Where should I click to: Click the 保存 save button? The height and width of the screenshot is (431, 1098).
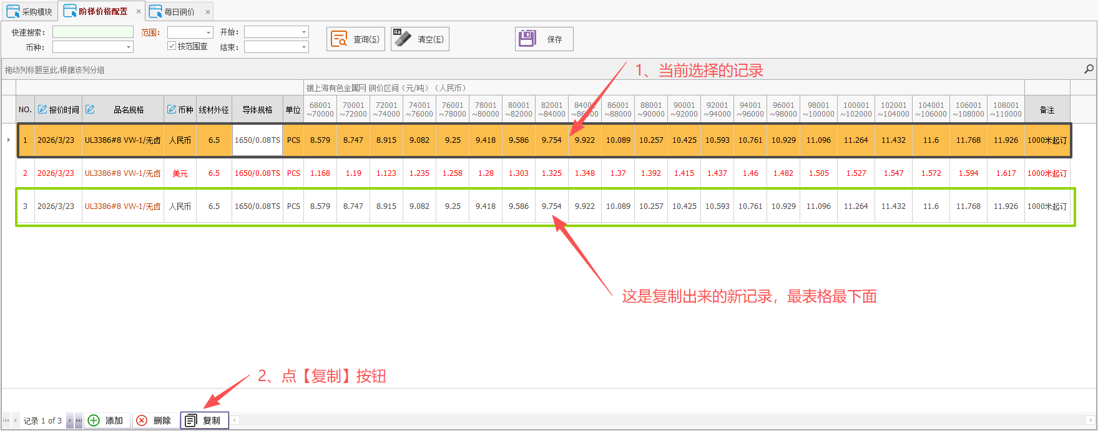click(544, 39)
